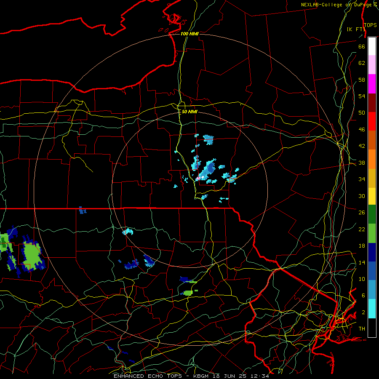
Task: Pick the gold legend block above yellow
Action: click(x=372, y=179)
